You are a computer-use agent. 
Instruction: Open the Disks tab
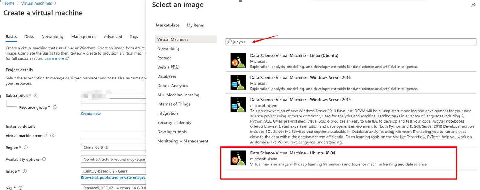(29, 37)
